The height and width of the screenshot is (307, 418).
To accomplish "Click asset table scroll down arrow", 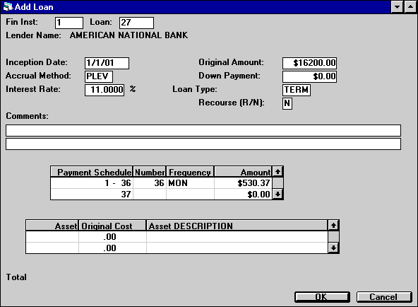I will [x=333, y=248].
